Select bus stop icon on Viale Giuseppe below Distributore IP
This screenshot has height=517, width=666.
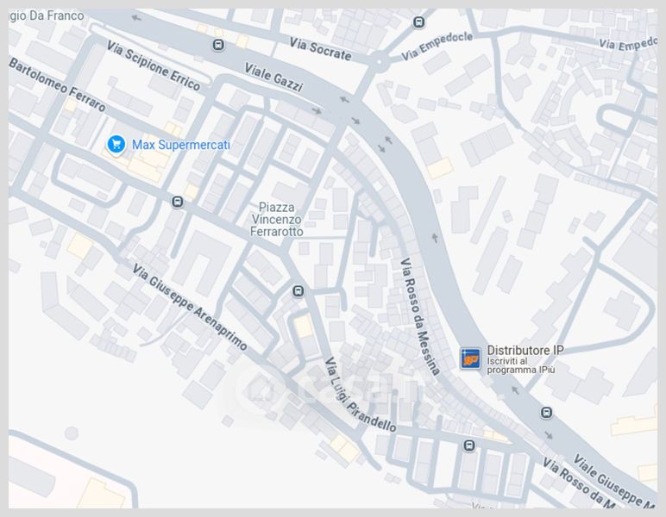pos(547,412)
